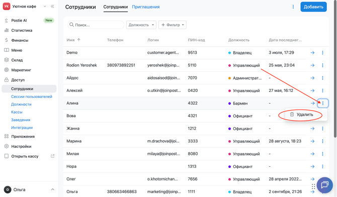This screenshot has width=337, height=197.
Task: Click email m.drachova@joi... in Марина row
Action: [x=163, y=141]
